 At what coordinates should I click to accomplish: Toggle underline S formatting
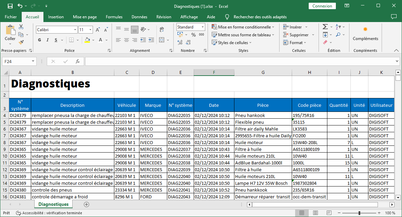pos(56,40)
